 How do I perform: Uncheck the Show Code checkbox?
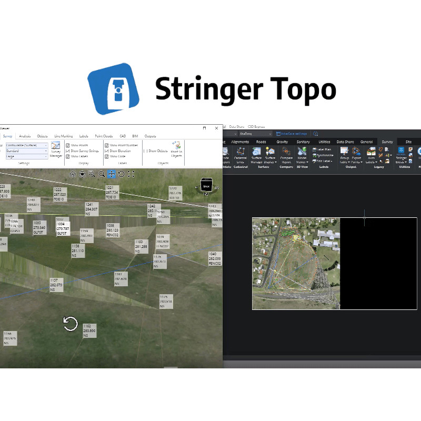point(107,156)
